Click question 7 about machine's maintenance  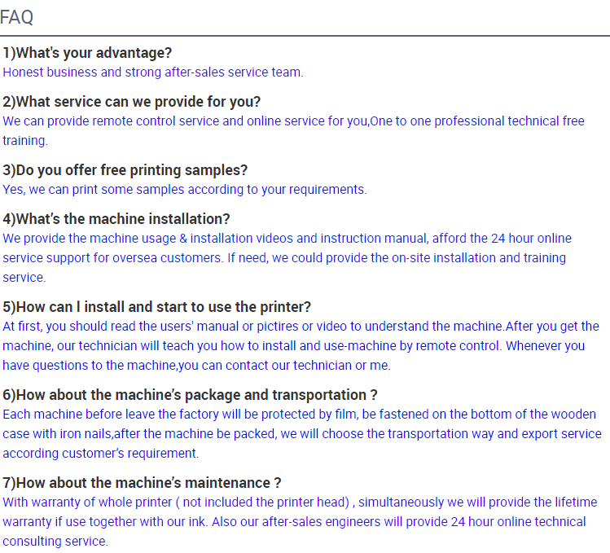(142, 483)
